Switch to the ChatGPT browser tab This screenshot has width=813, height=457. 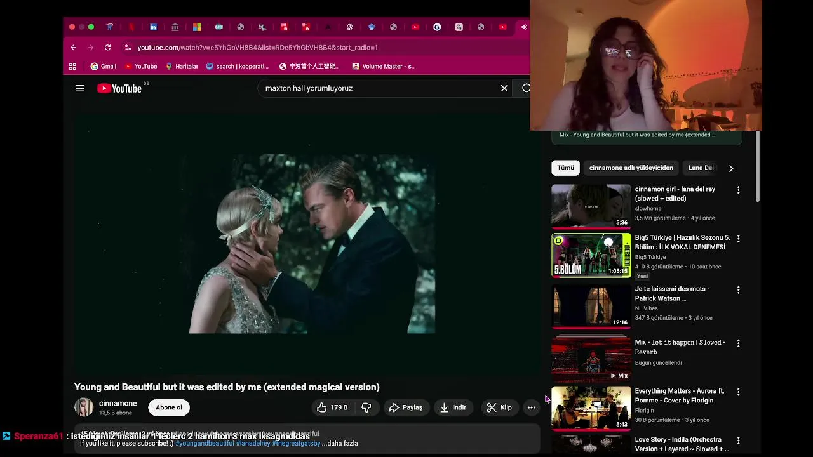(350, 27)
